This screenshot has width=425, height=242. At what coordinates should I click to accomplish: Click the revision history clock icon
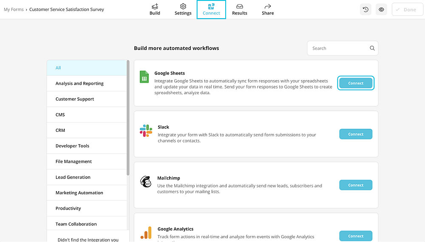(365, 9)
